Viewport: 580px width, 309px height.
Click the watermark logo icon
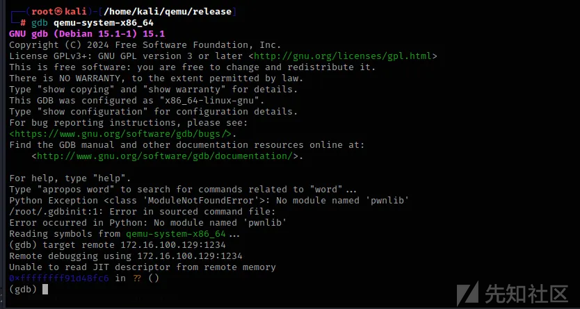pos(467,294)
